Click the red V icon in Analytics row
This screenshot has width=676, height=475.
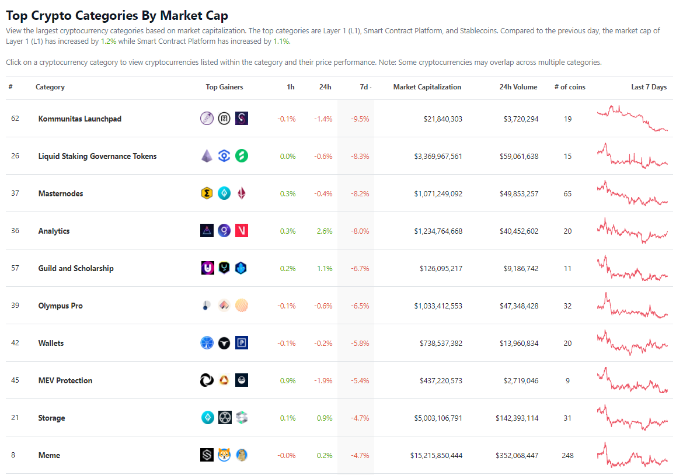(242, 231)
